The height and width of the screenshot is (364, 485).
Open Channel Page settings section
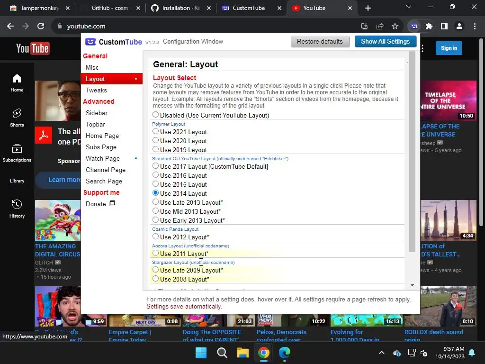click(x=111, y=170)
